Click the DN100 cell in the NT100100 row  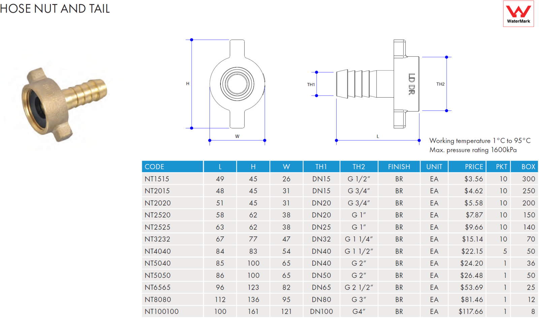tap(321, 312)
